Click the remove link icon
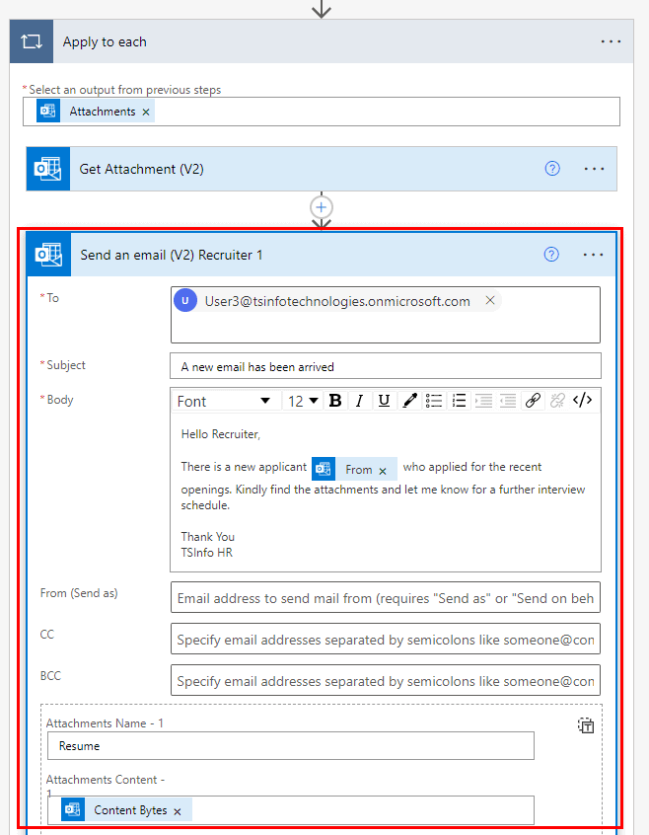The width and height of the screenshot is (649, 835). pyautogui.click(x=557, y=401)
